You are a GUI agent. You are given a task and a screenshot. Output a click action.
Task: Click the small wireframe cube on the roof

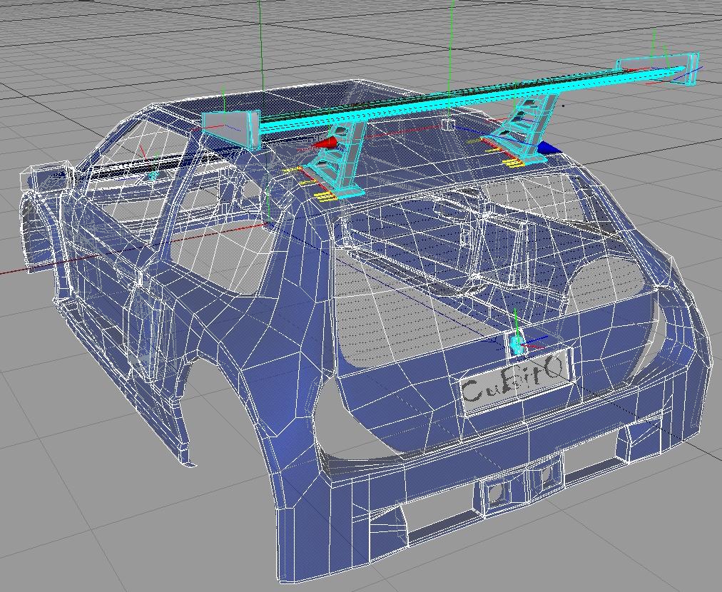click(x=448, y=124)
